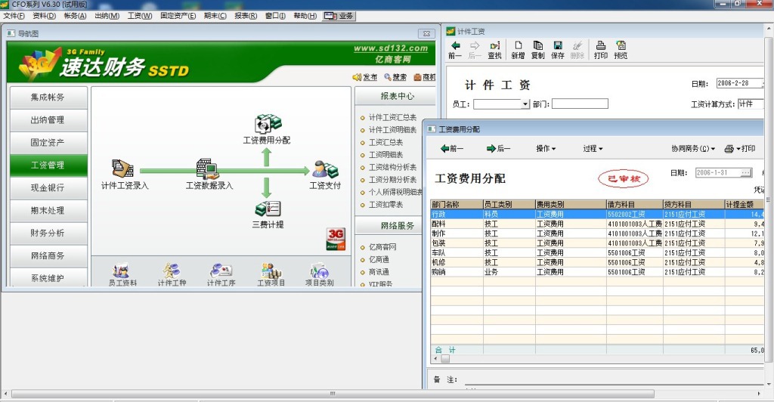The height and width of the screenshot is (402, 774).
Task: Open 员工资料 icon
Action: pos(122,271)
